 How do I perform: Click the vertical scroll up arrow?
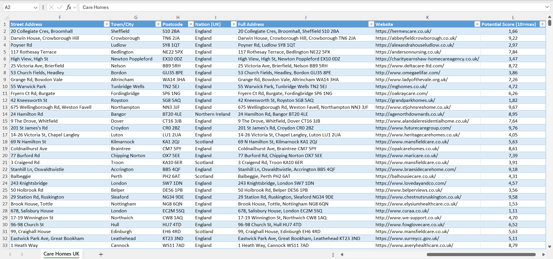point(550,17)
